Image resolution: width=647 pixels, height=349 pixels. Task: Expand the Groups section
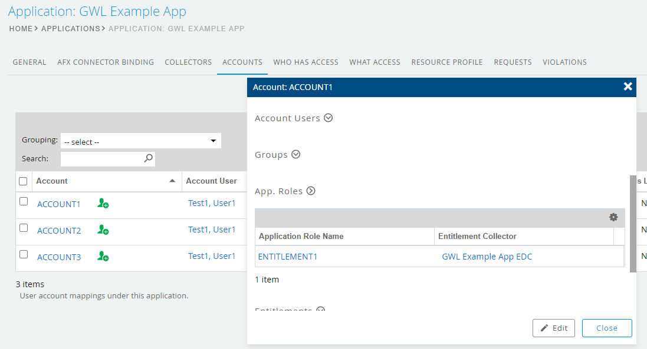point(296,155)
